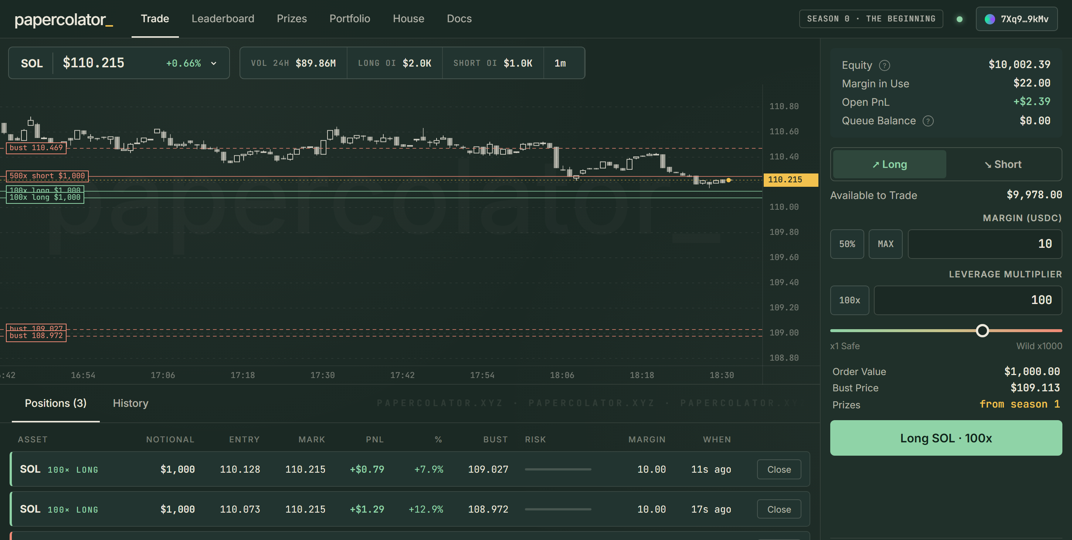This screenshot has width=1072, height=540.
Task: Click the Margin (USDC) input field
Action: click(985, 244)
